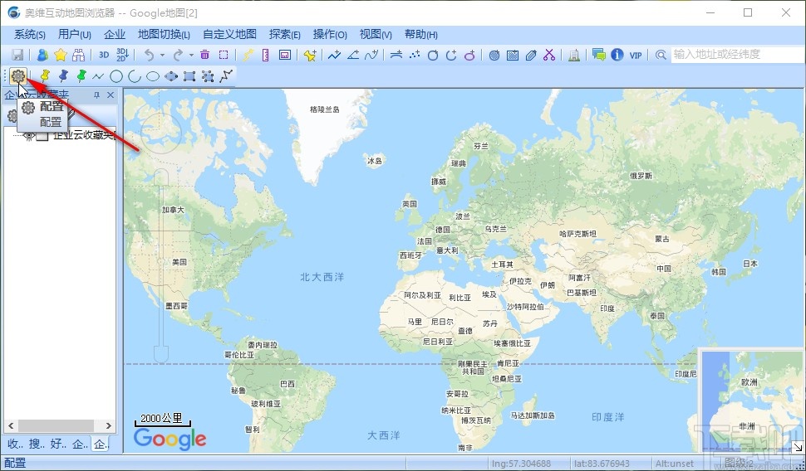
Task: Click the redo arrow icon
Action: [x=178, y=55]
